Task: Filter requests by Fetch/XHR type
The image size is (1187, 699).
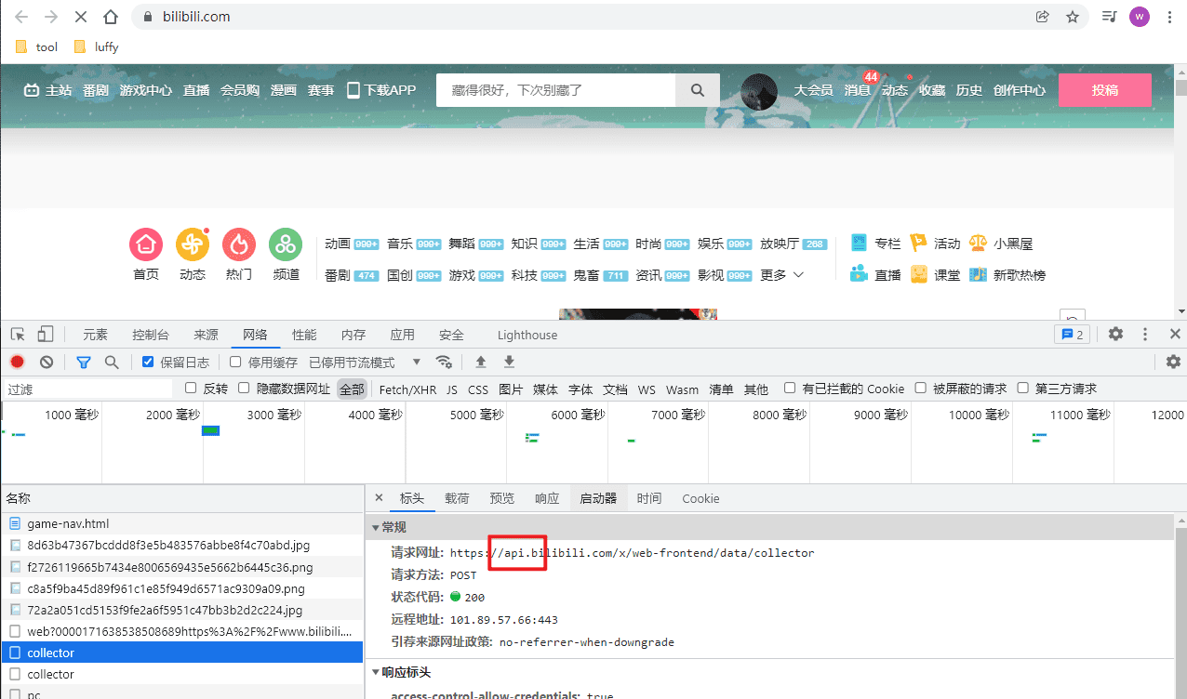Action: coord(407,389)
